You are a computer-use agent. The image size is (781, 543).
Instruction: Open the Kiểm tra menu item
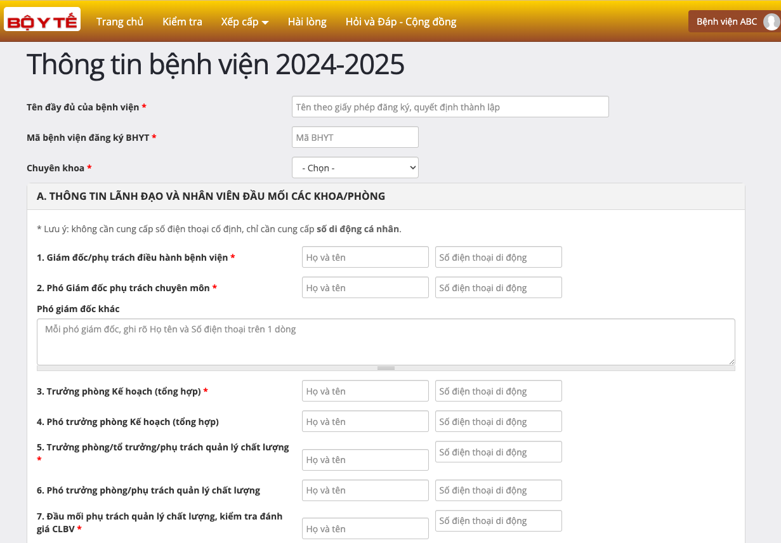click(182, 22)
